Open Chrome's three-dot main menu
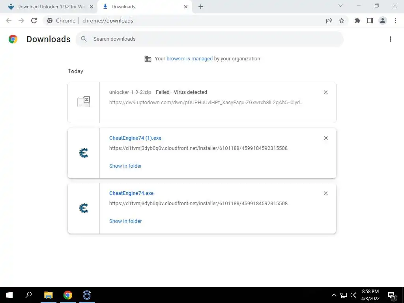Screen dimensions: 404x303 coord(395,21)
